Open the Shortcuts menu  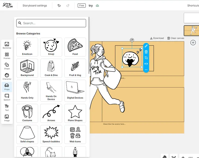coord(193,6)
